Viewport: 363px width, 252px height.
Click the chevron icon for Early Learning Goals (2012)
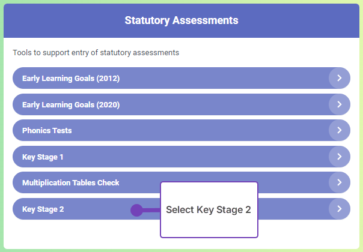[x=340, y=78]
